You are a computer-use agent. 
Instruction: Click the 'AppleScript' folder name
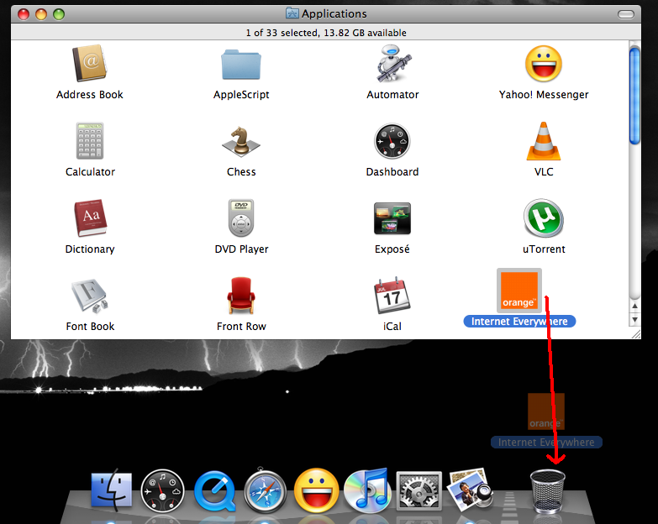(x=241, y=95)
